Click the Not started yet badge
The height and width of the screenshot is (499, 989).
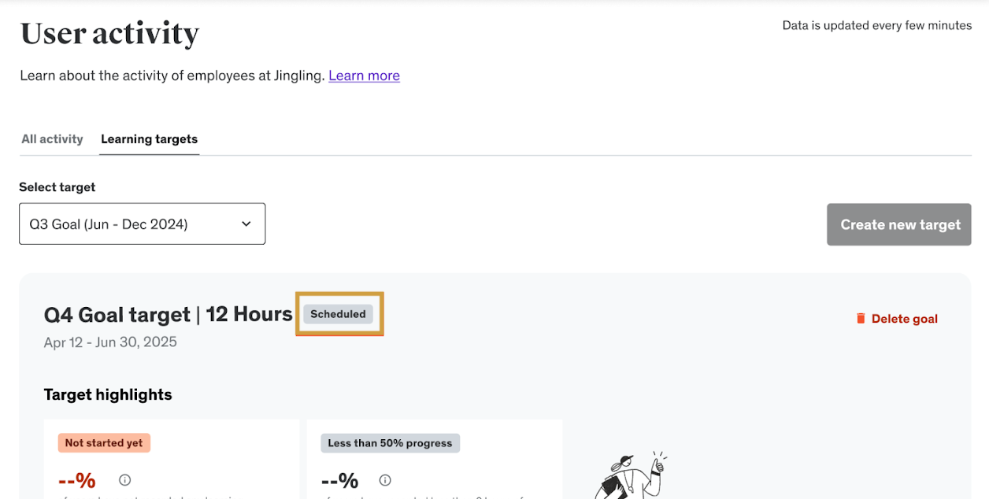coord(104,443)
